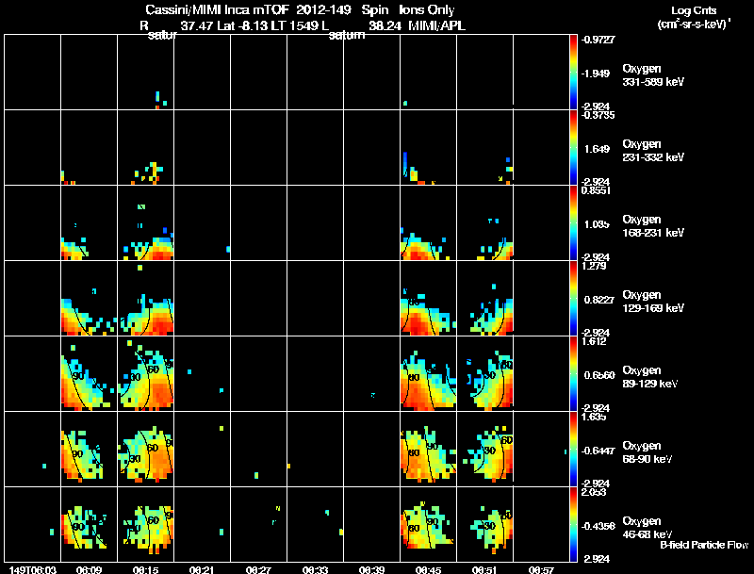This screenshot has height=574, width=754.
Task: Click the colorbar value '0.6560'
Action: pyautogui.click(x=599, y=375)
